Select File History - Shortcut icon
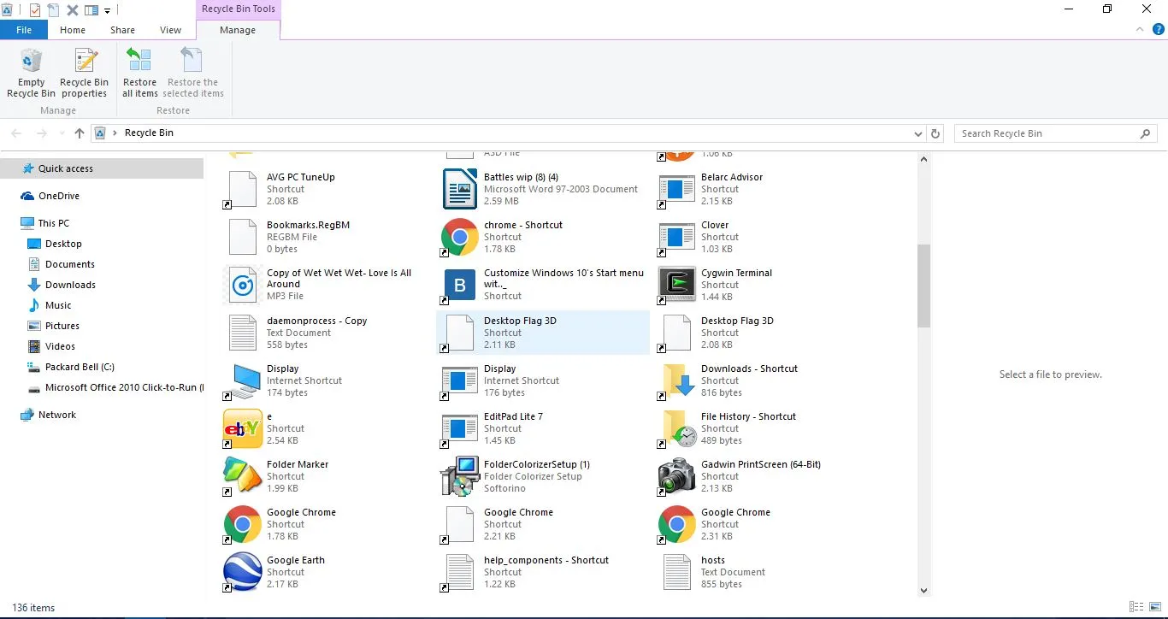 [x=677, y=428]
